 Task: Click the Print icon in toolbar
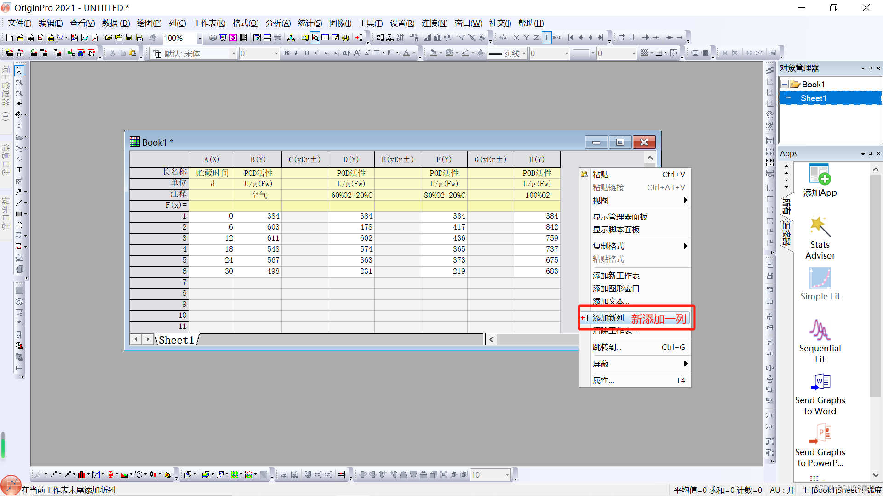tap(212, 38)
